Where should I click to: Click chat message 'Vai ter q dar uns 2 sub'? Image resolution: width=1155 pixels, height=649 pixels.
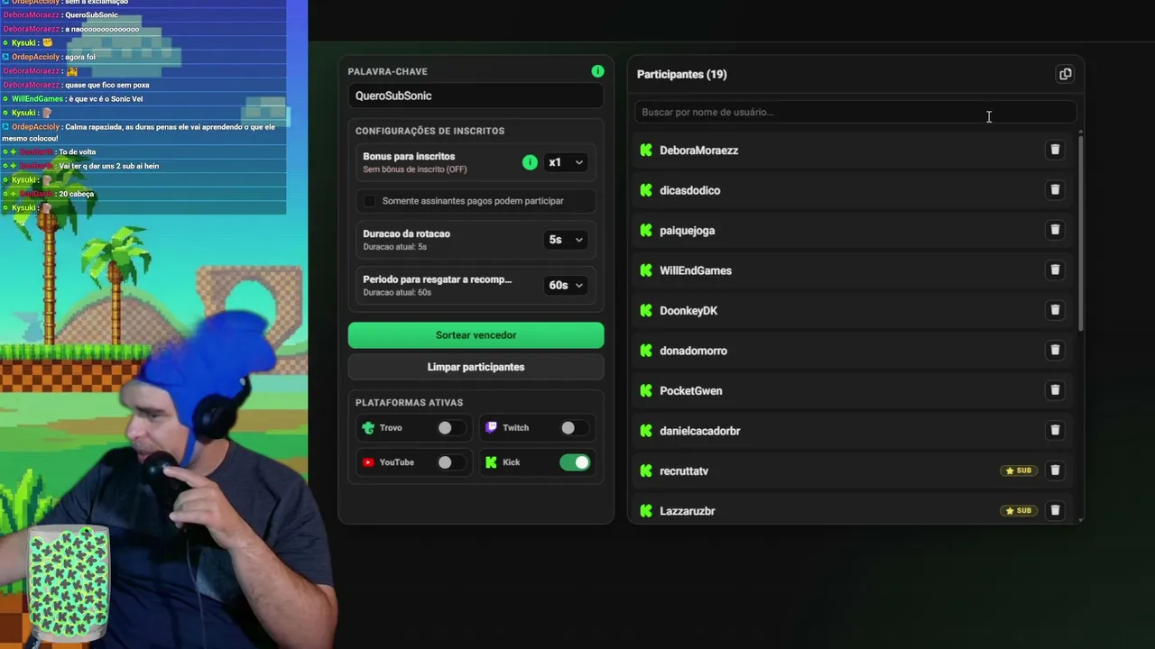(x=108, y=166)
